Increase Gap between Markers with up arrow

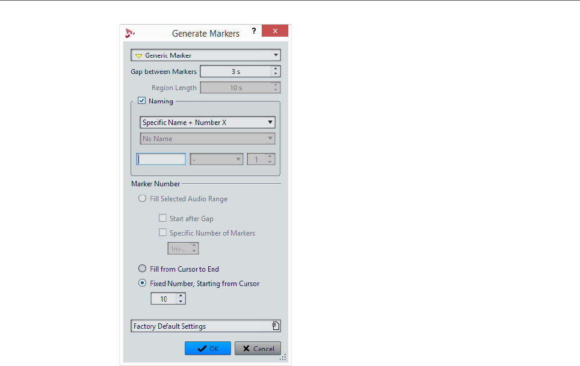click(x=276, y=69)
